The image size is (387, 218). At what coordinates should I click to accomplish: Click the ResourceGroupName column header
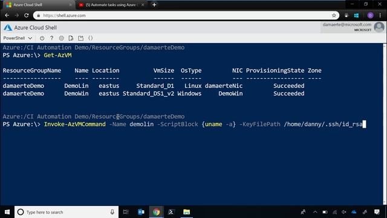coord(32,70)
